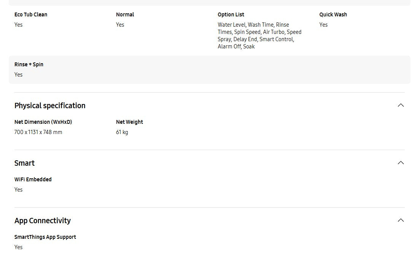
Task: Click the Net Dimension (WxHxD) label
Action: (x=43, y=122)
